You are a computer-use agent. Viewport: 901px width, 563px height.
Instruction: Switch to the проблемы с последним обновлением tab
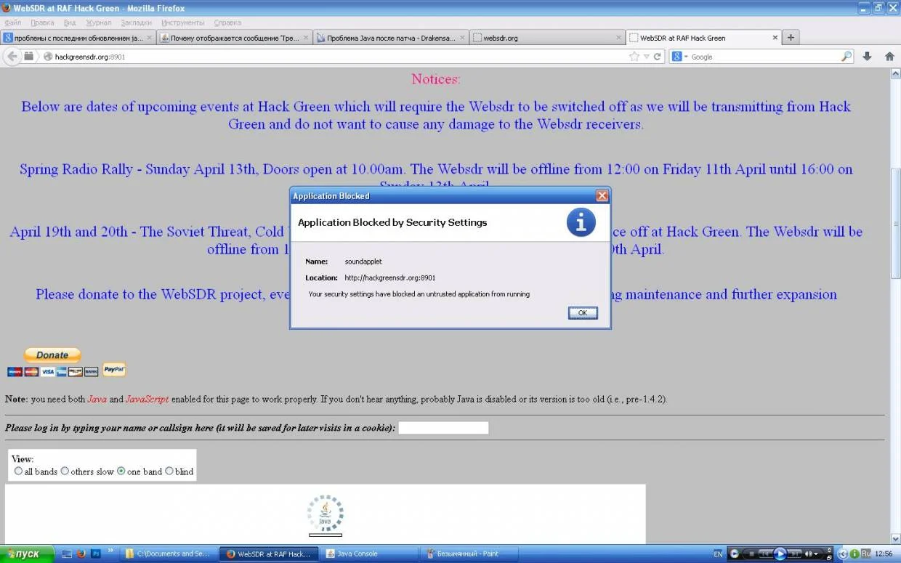[x=78, y=38]
